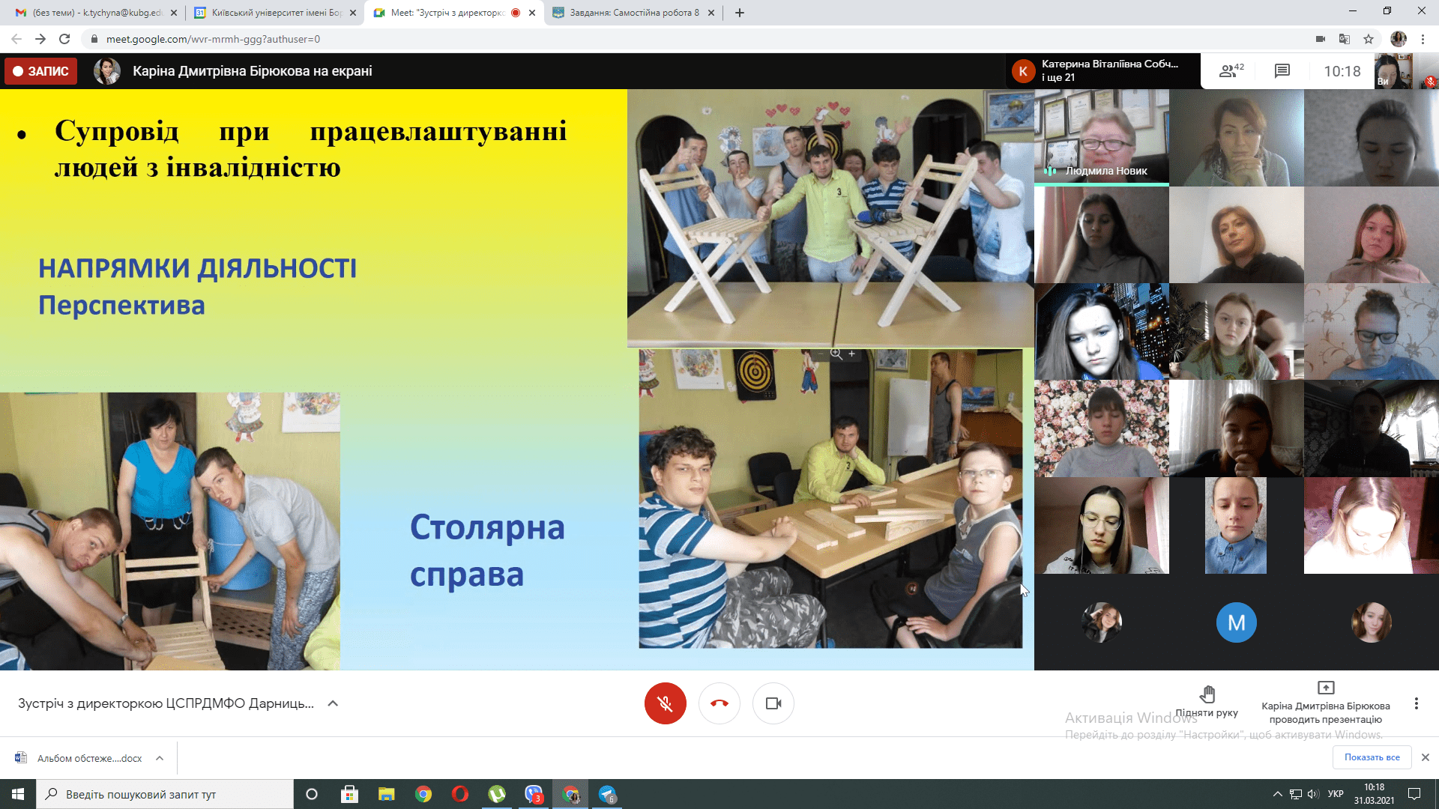
Task: Click the translate page icon
Action: click(x=1345, y=39)
